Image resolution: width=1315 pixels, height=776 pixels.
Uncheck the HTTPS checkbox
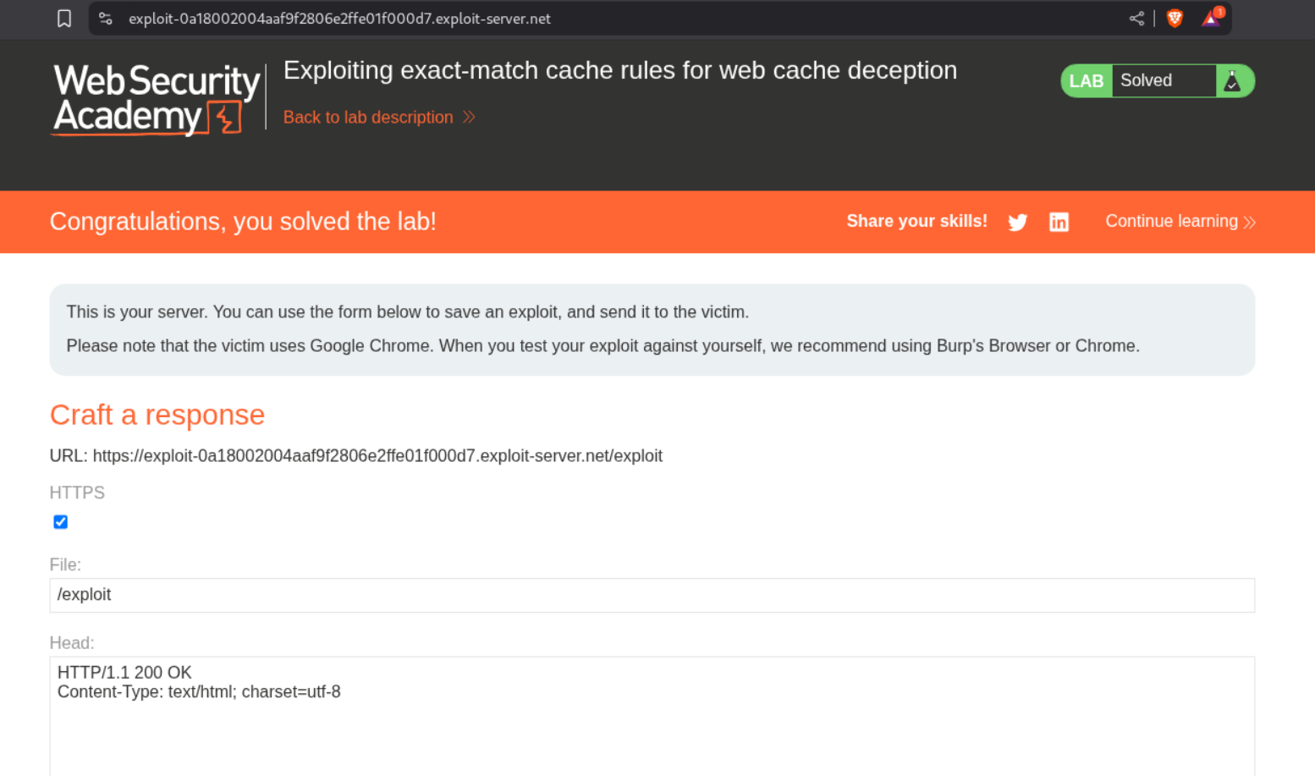point(61,522)
